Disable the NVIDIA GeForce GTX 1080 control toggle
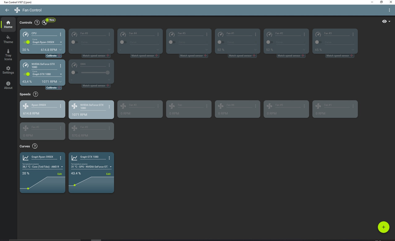395x241 pixels. pos(27,74)
